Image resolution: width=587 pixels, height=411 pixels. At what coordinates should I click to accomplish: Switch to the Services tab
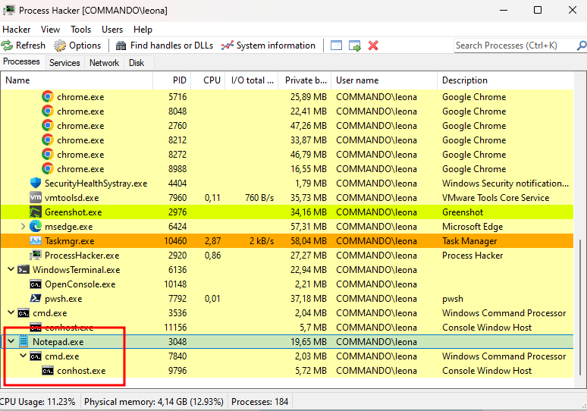[64, 63]
